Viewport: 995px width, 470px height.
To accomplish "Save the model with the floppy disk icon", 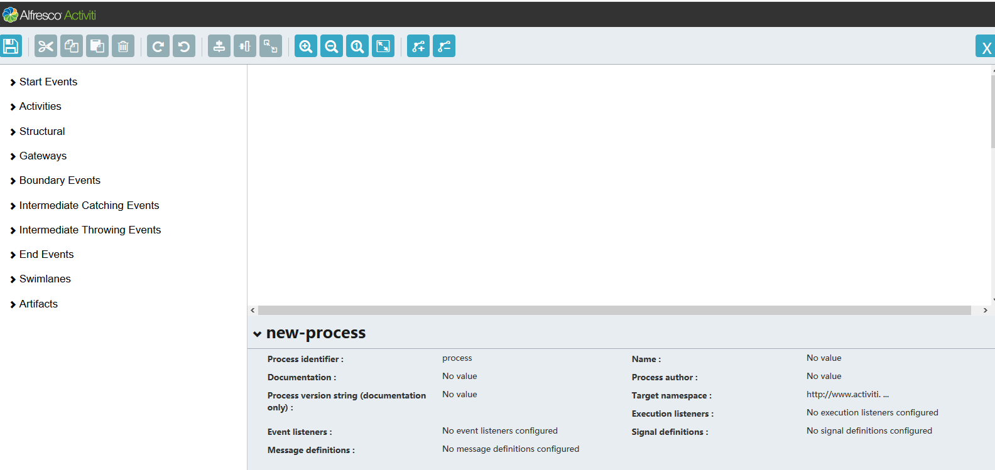I will (11, 46).
